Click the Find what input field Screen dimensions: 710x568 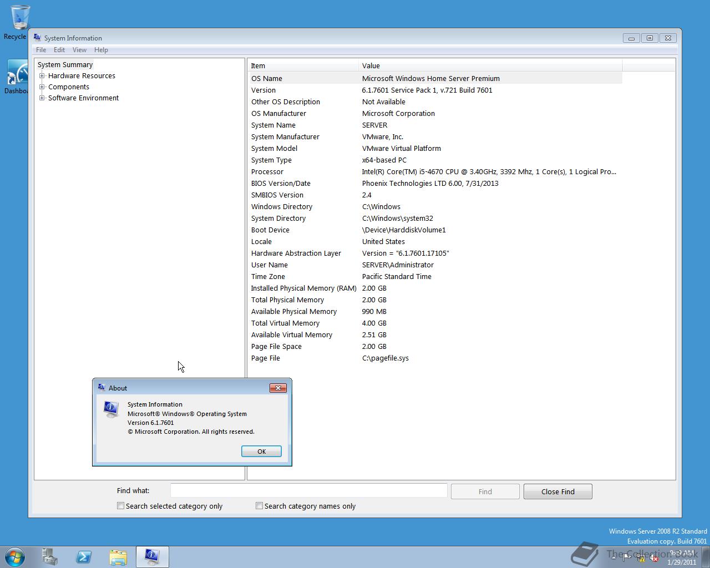pos(308,490)
